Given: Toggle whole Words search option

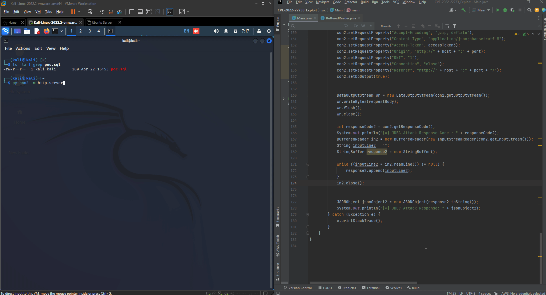Looking at the screenshot, I should click(x=363, y=26).
